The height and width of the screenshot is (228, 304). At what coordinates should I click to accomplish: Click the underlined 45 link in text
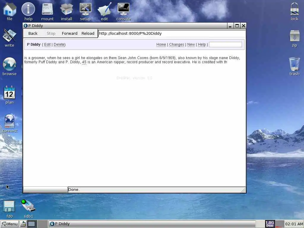tap(84, 62)
